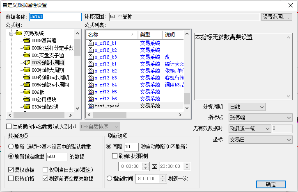Open the 006拆 folder icon
Image resolution: width=298 pixels, height=192 pixels.
[27, 92]
